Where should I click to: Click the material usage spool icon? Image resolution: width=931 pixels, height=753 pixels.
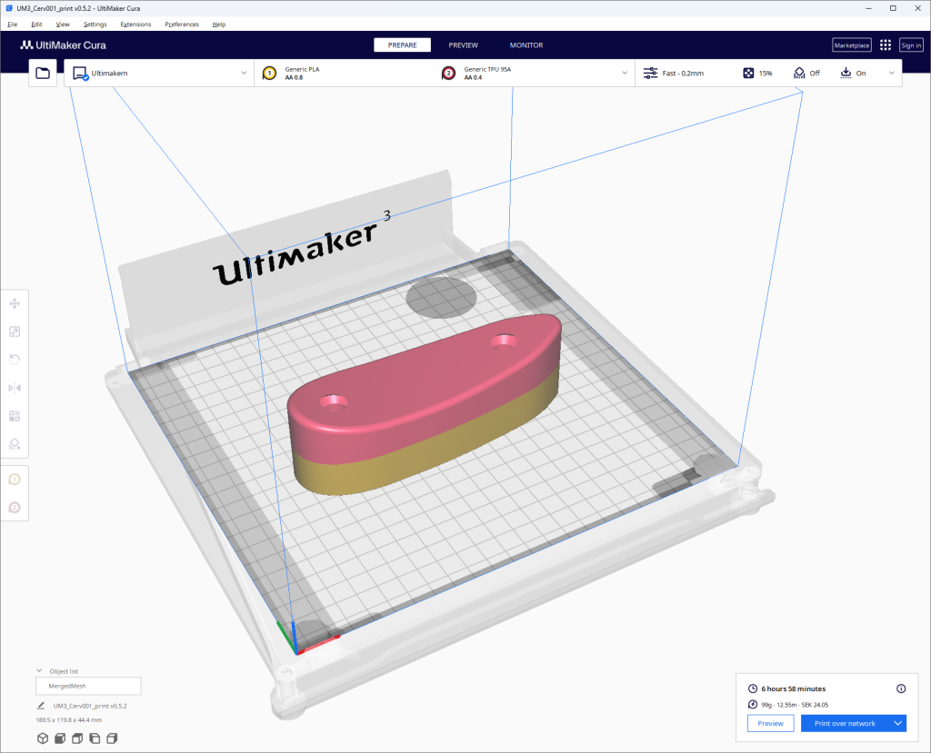[x=752, y=704]
